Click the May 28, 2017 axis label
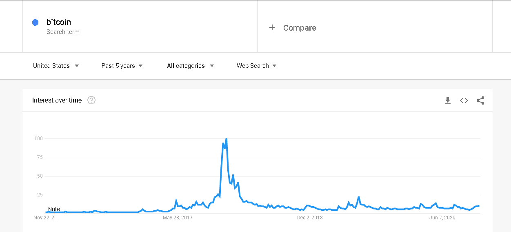 pos(178,218)
